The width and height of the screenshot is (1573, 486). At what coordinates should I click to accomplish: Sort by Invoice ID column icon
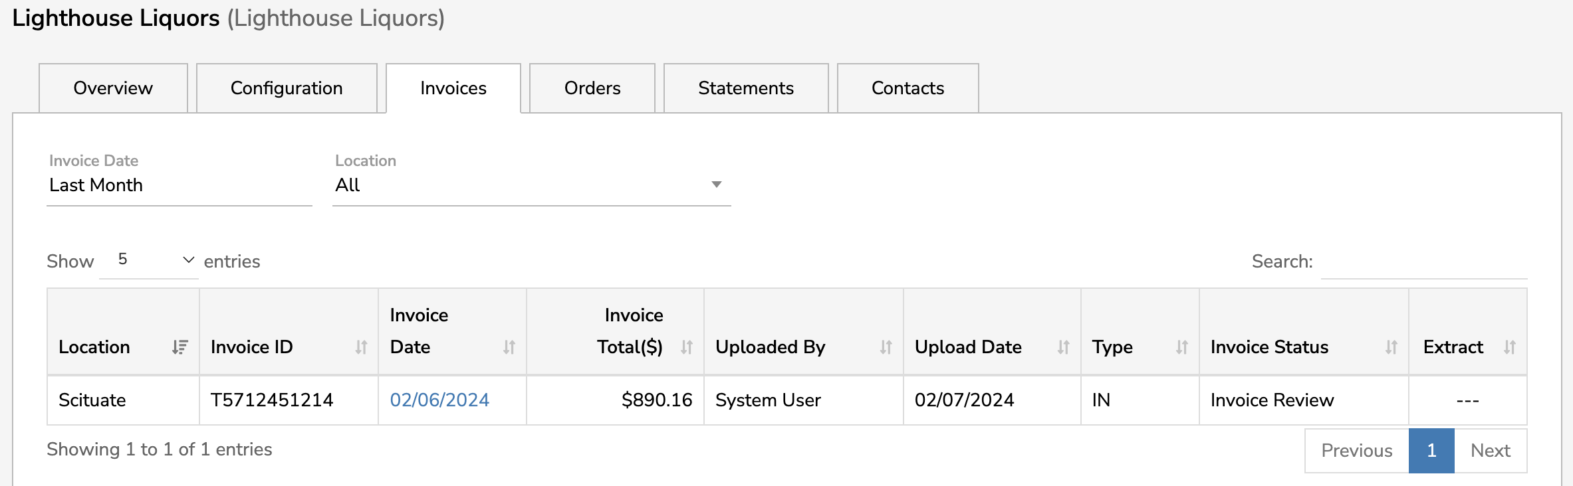click(361, 347)
